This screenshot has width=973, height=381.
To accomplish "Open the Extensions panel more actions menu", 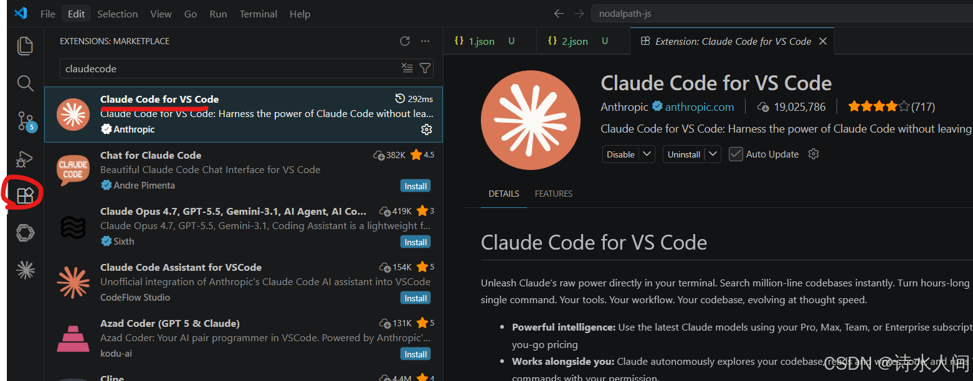I will [x=425, y=41].
